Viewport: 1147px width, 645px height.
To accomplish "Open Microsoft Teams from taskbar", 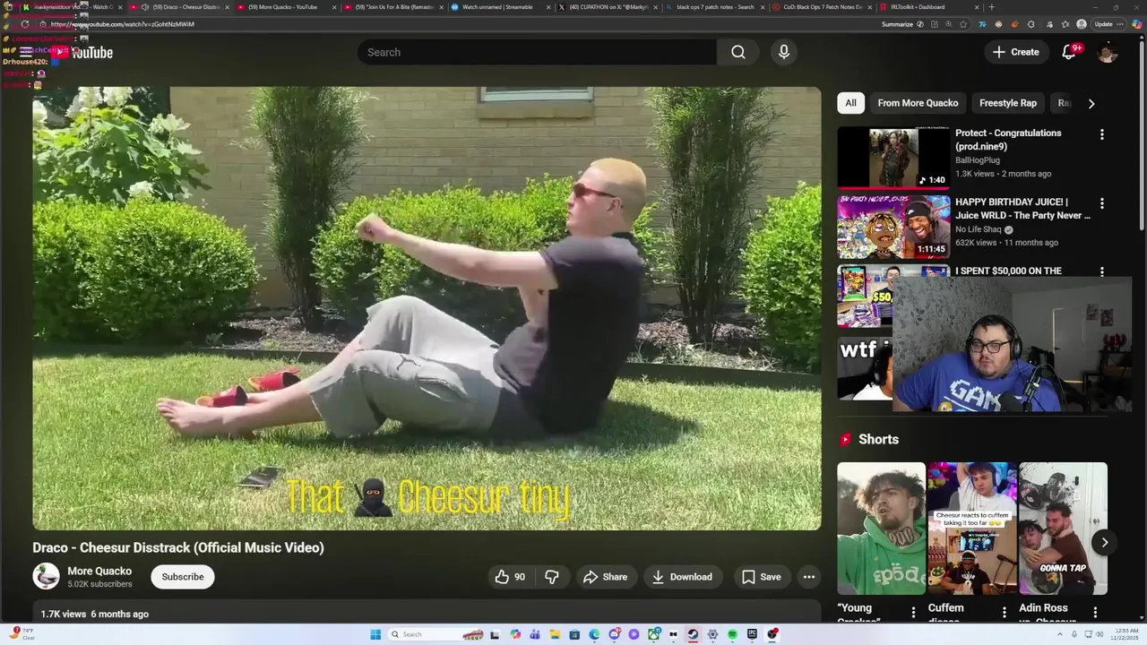I will coord(535,634).
